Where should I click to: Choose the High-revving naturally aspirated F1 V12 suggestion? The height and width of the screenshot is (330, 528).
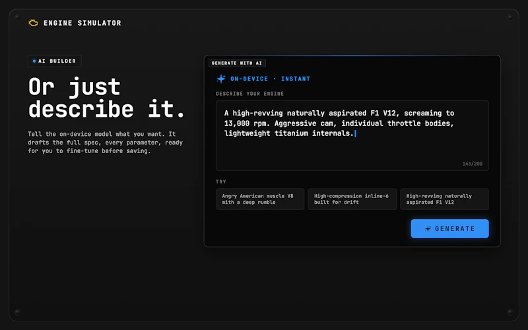444,199
